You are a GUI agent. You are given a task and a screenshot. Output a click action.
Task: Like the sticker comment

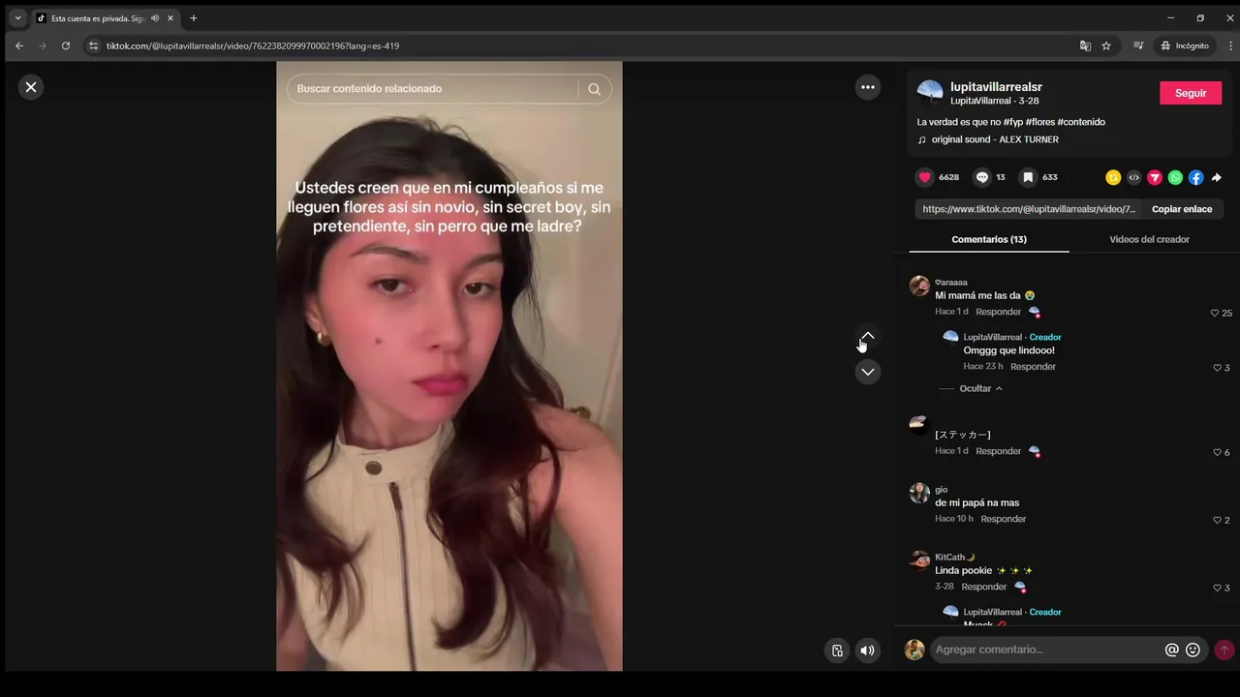(1218, 452)
